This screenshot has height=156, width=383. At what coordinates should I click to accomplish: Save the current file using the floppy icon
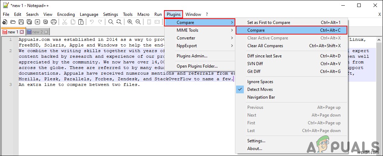21,22
